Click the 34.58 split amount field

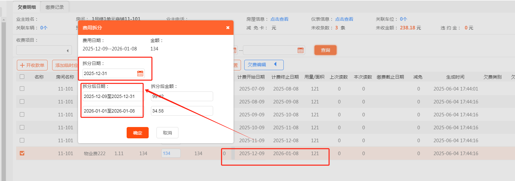coord(182,111)
